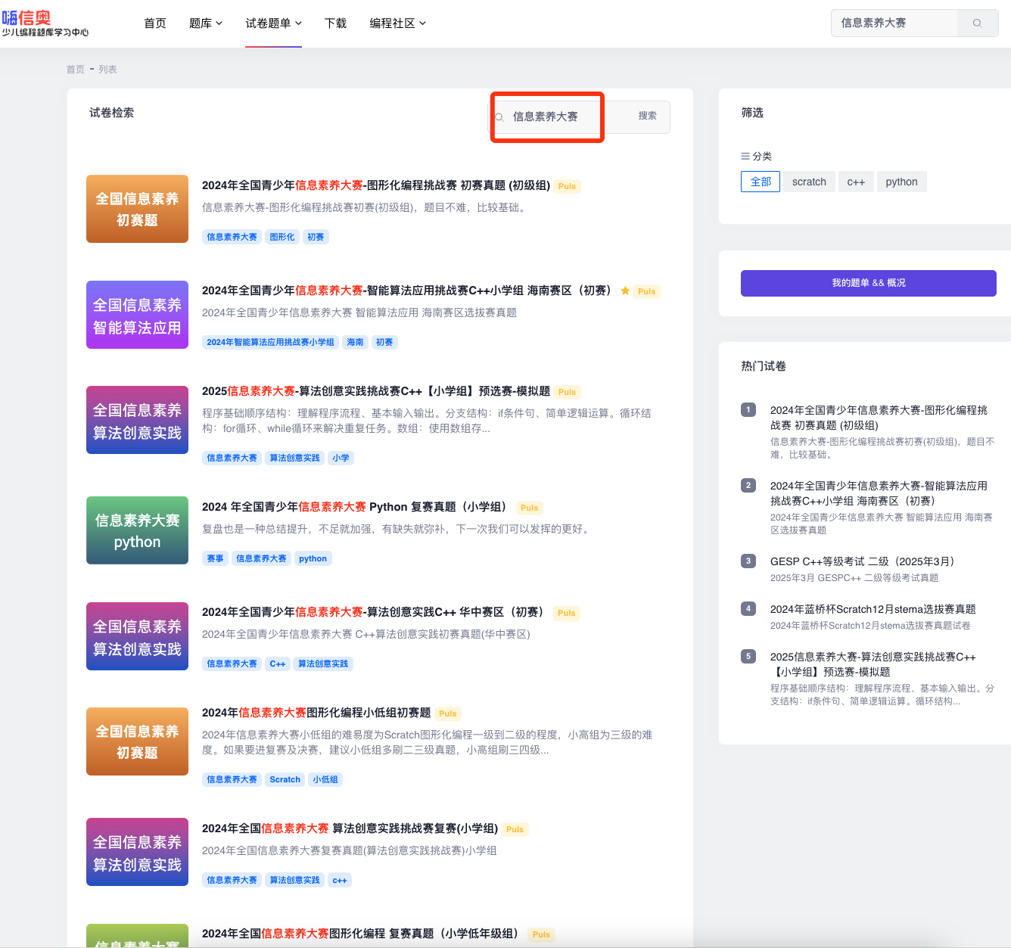Screen dimensions: 1011x948
Task: Open the 试卷题单 dropdown menu
Action: point(273,23)
